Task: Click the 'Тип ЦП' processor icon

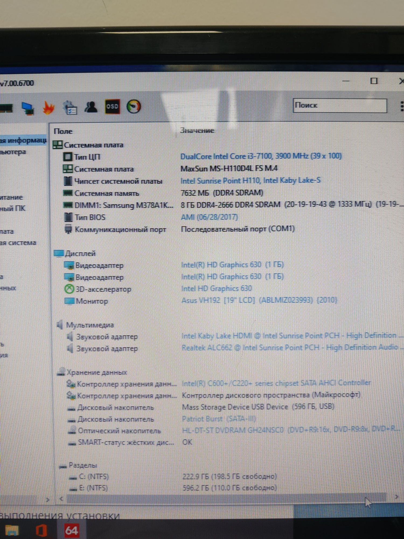Action: pyautogui.click(x=68, y=157)
